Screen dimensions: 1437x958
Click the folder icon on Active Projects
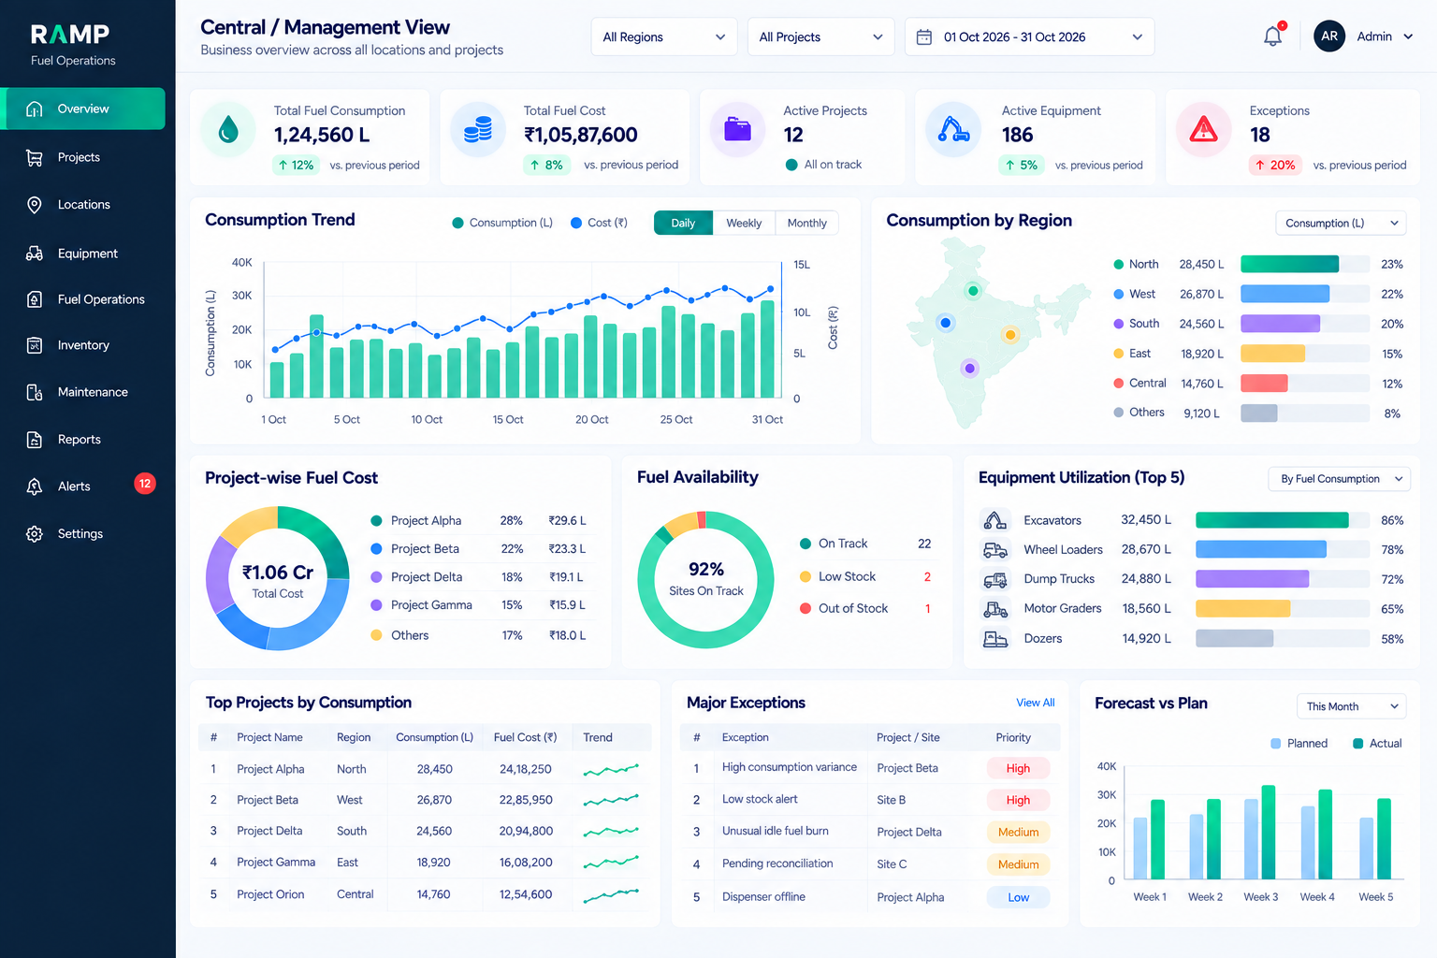click(x=737, y=129)
